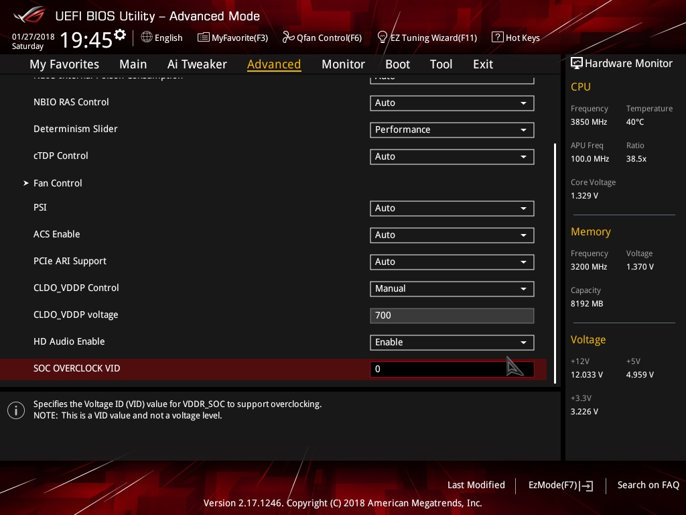The width and height of the screenshot is (686, 515).
Task: Click +3.3V reading 3.226 V
Action: click(x=584, y=412)
